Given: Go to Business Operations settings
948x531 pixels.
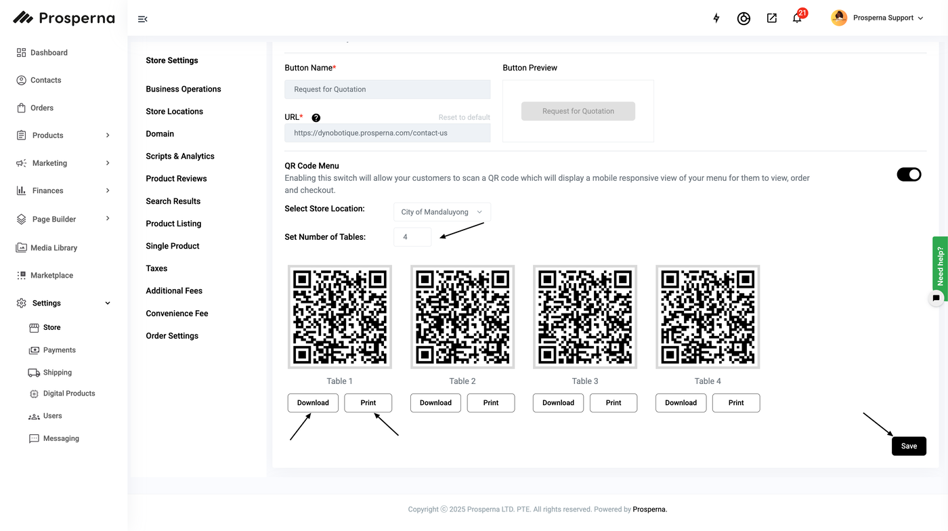Looking at the screenshot, I should point(184,89).
